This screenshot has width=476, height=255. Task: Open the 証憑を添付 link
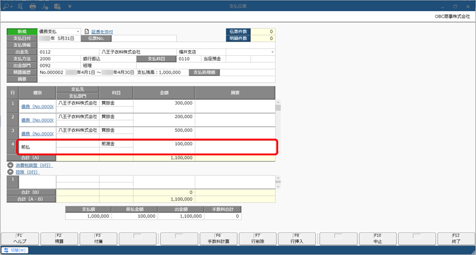(102, 32)
